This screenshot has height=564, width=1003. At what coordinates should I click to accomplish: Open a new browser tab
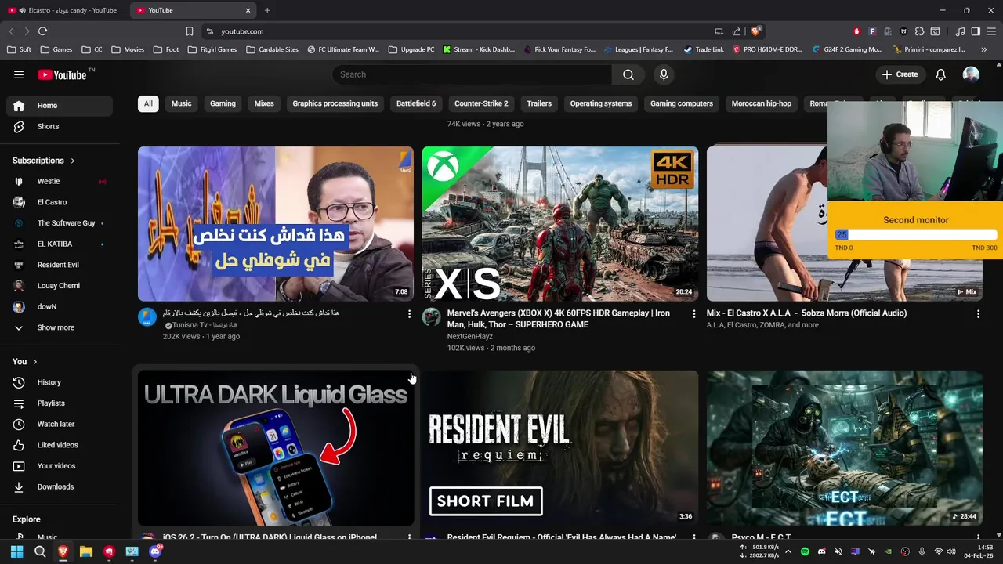pos(267,10)
